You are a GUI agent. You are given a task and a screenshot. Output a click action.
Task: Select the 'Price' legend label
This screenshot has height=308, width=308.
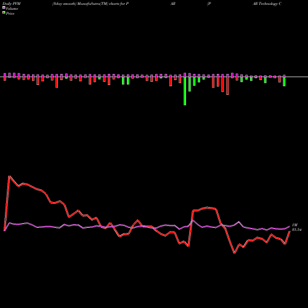(10, 14)
